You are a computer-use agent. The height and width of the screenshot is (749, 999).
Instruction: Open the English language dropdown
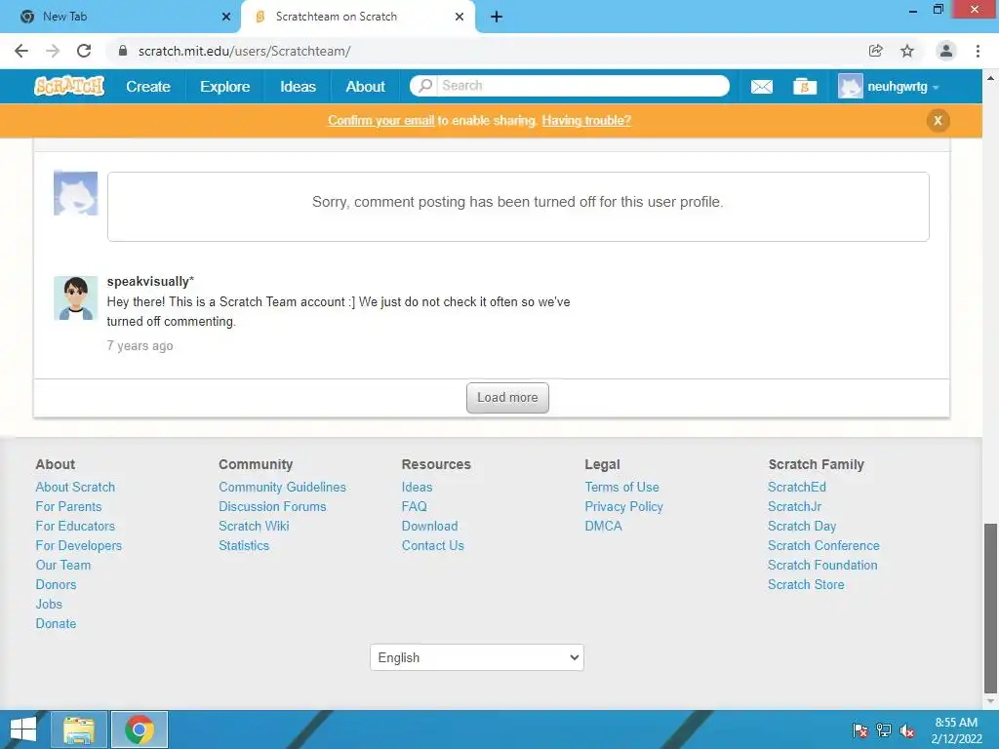476,657
